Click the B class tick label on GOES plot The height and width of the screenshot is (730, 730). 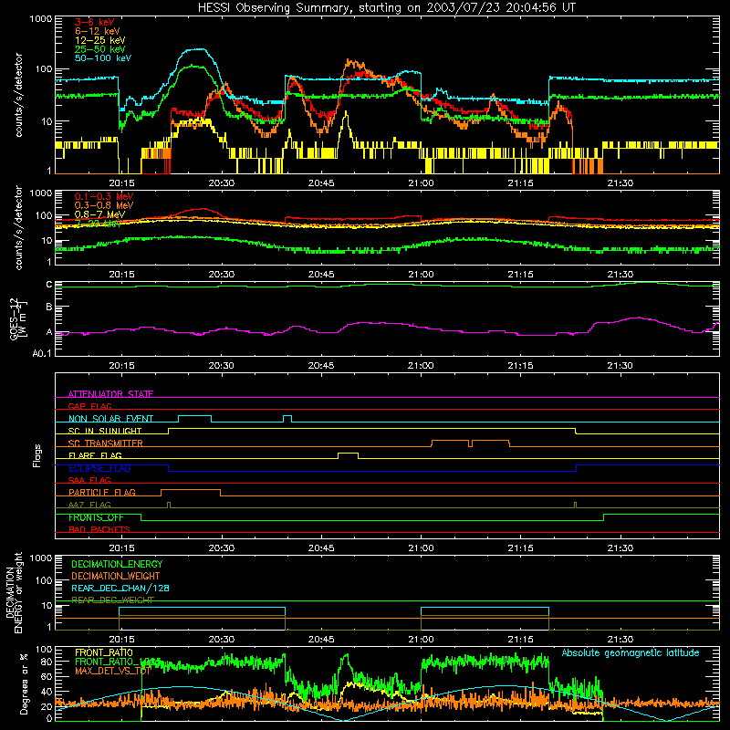(x=49, y=307)
